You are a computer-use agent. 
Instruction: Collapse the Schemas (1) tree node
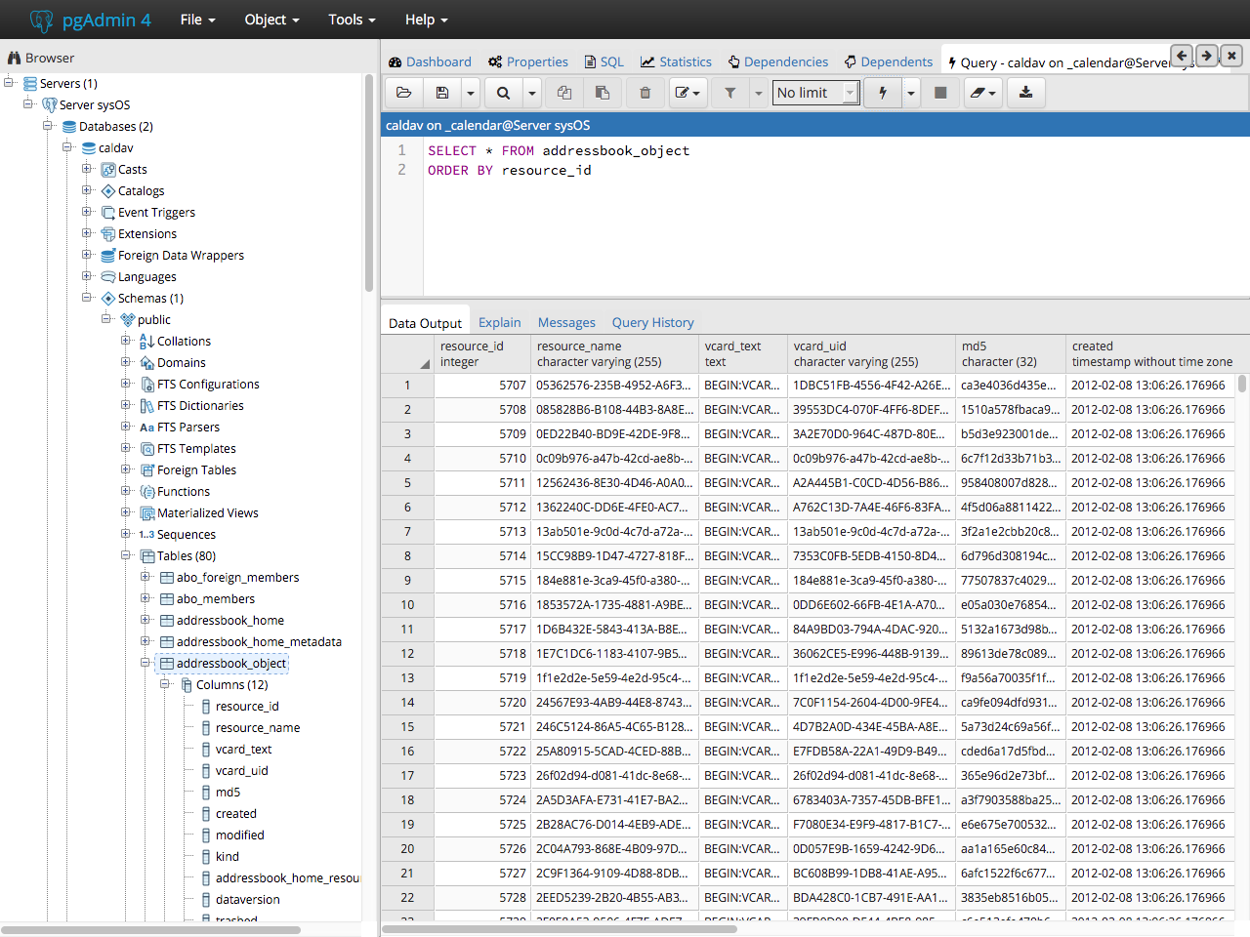(87, 298)
